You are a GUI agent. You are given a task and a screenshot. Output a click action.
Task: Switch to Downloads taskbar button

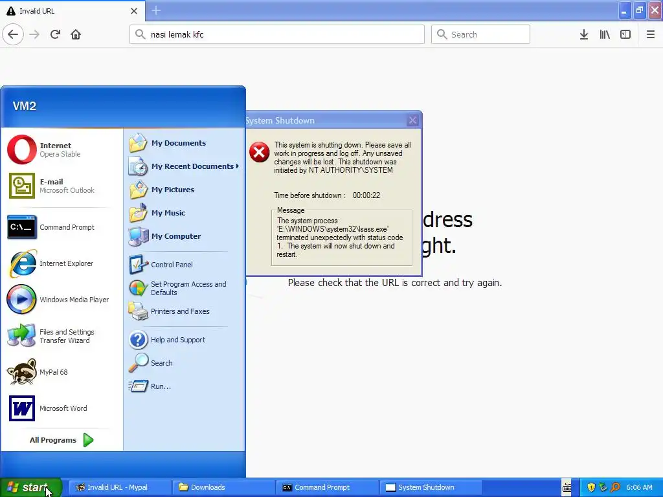pyautogui.click(x=223, y=487)
